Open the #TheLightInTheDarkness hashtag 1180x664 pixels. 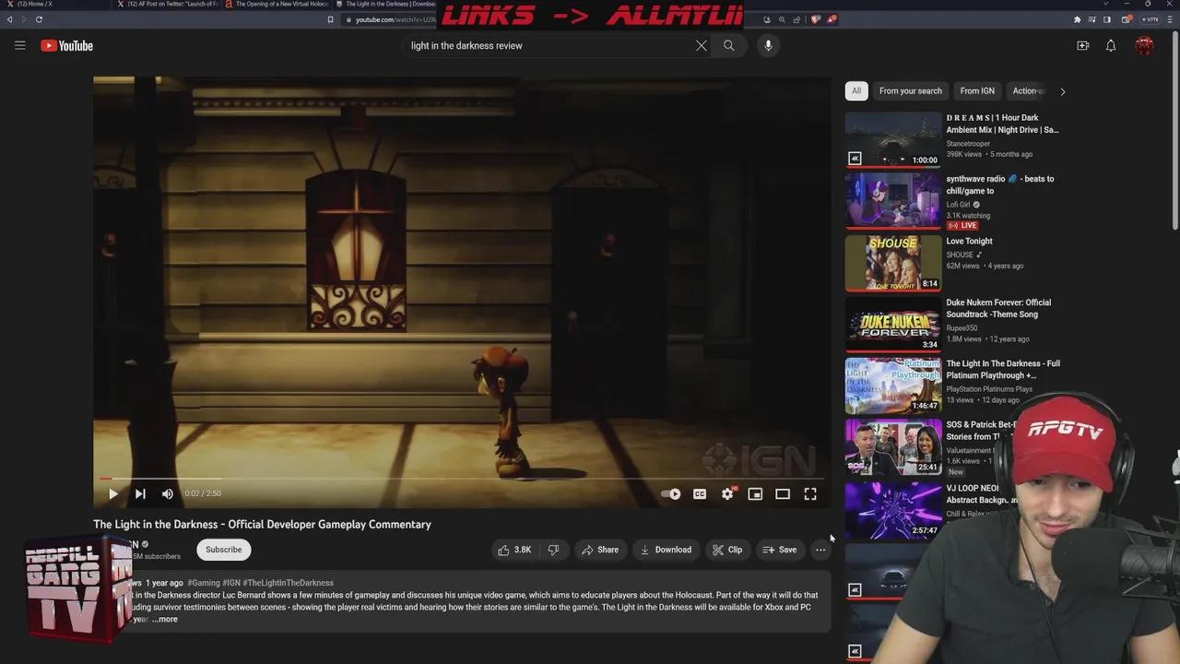[x=288, y=583]
